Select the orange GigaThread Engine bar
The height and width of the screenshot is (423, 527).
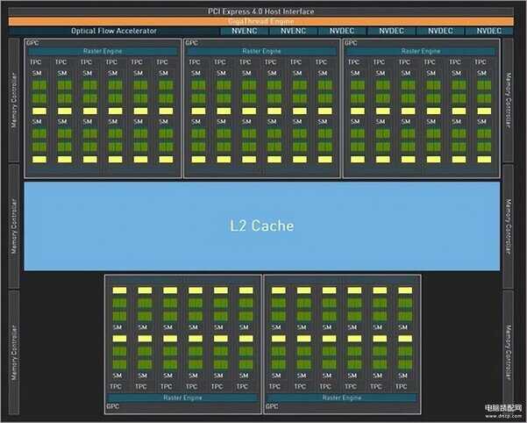point(260,22)
